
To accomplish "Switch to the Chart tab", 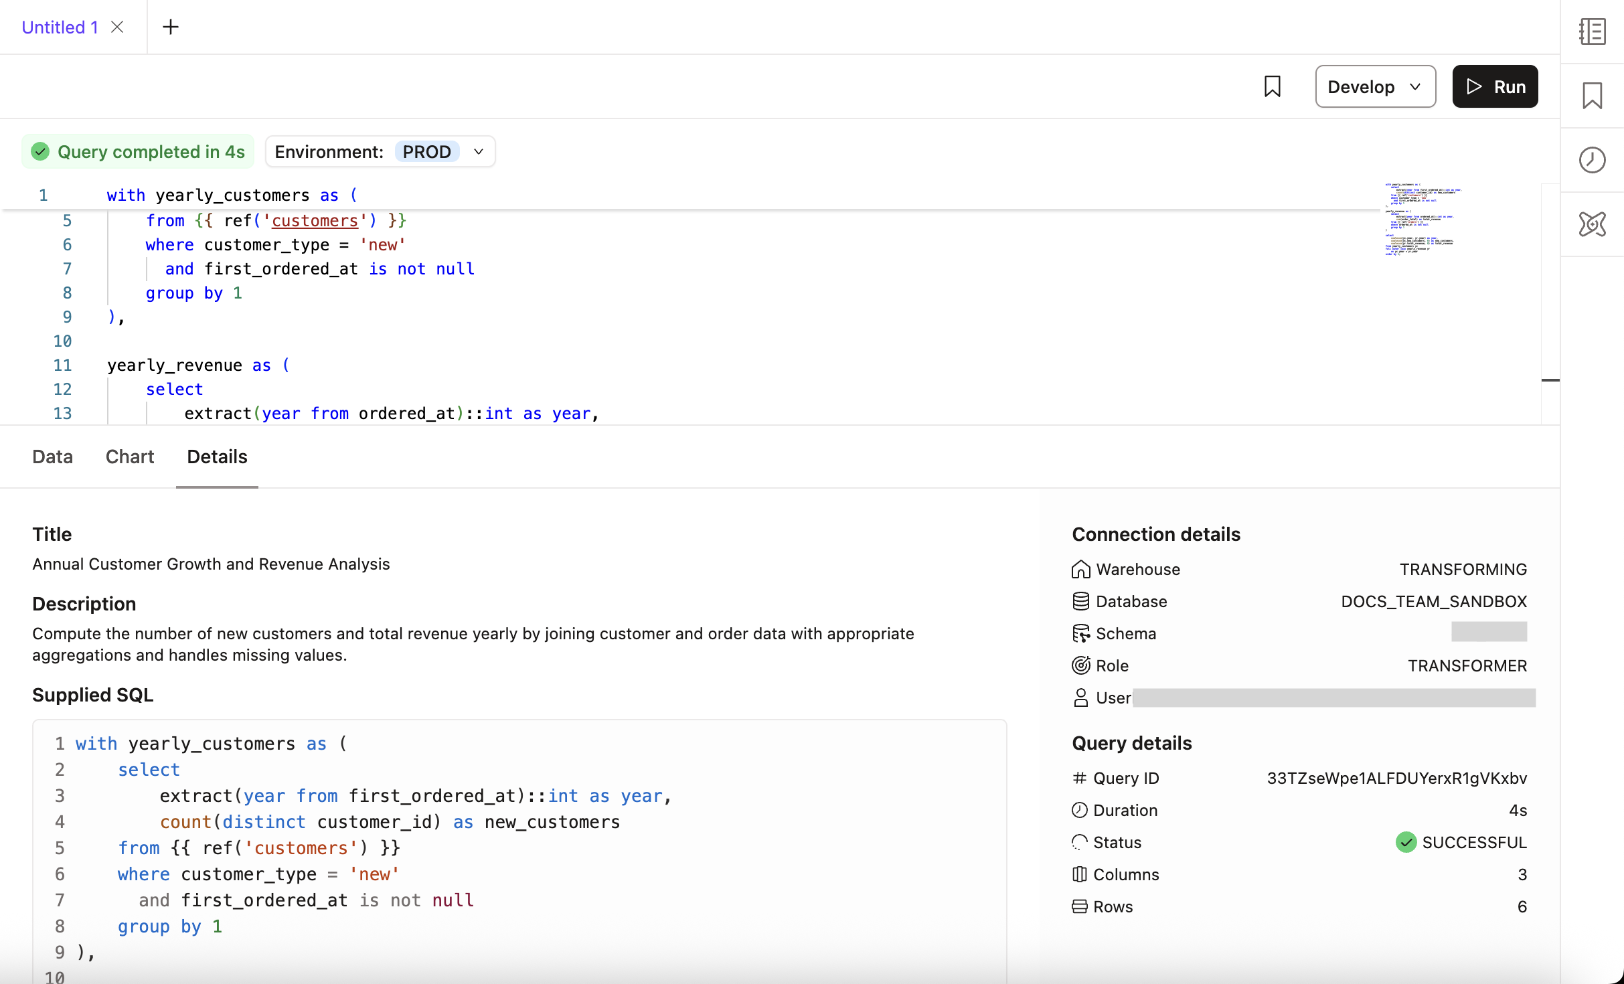I will click(129, 457).
